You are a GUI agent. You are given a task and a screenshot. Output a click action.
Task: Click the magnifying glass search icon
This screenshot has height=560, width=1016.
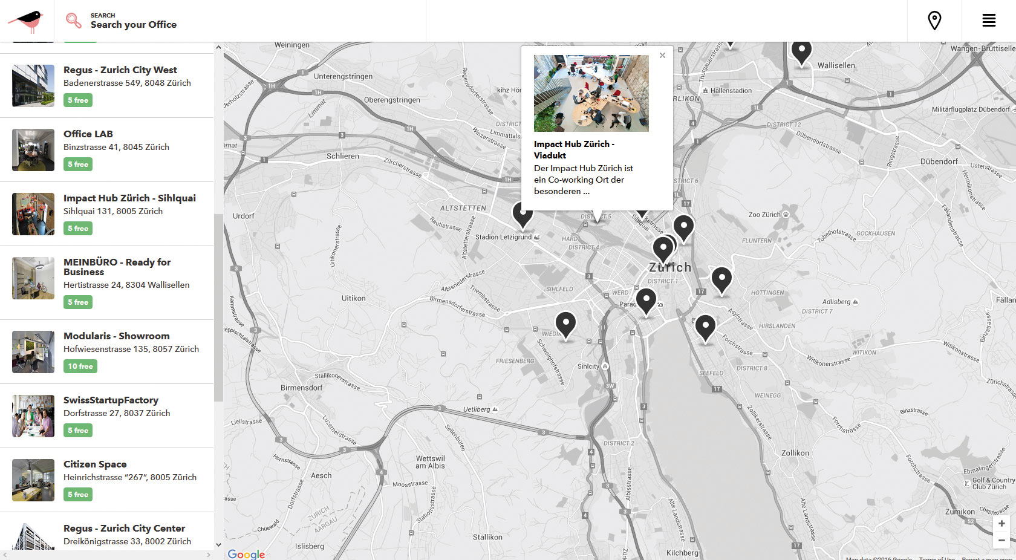click(73, 21)
